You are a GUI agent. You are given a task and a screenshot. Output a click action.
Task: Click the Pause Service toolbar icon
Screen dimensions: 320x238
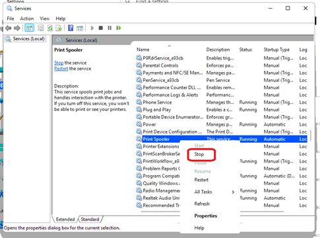(x=110, y=28)
